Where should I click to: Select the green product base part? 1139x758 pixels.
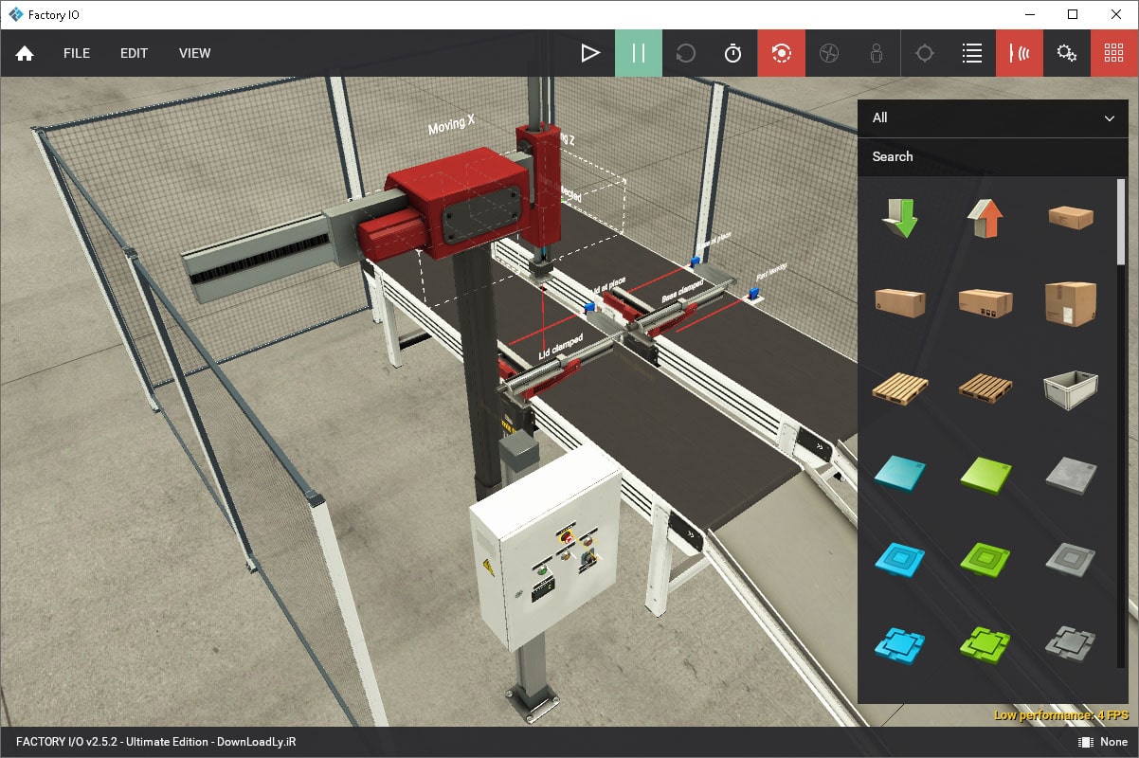tap(985, 560)
